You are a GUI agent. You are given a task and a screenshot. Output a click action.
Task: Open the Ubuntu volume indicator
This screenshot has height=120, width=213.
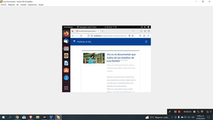click(x=145, y=27)
